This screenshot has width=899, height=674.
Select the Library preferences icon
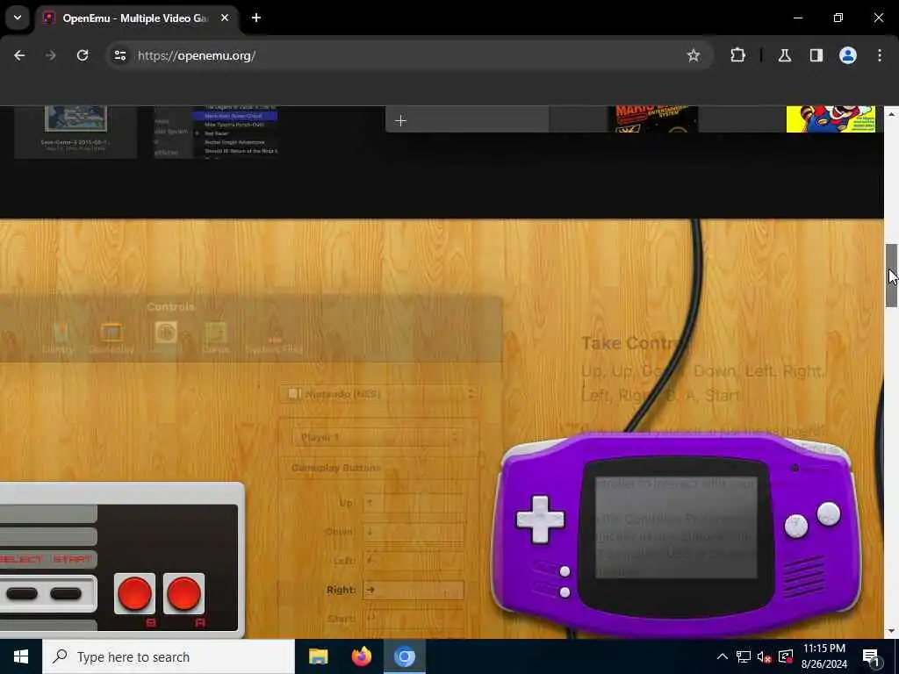[x=59, y=338]
